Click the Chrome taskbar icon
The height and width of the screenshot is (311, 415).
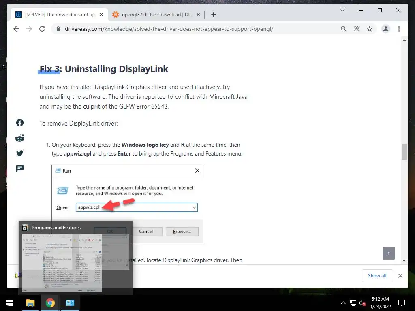coord(50,303)
